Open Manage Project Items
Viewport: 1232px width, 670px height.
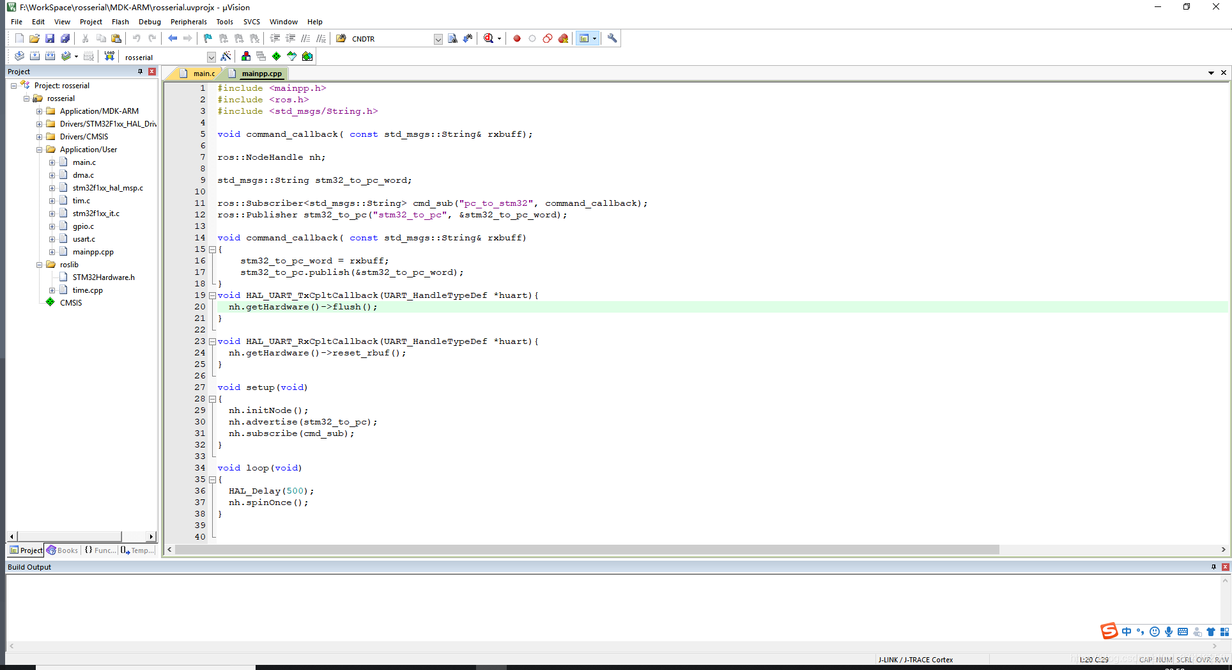pos(246,56)
